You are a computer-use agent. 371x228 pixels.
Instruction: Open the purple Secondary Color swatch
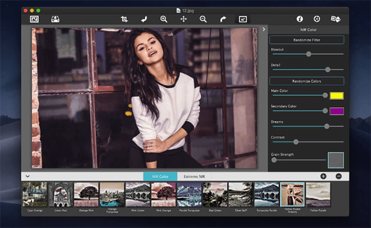click(337, 111)
